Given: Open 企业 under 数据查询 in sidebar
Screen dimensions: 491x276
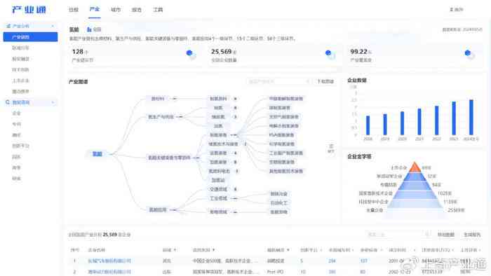Looking at the screenshot, I should pyautogui.click(x=16, y=113).
